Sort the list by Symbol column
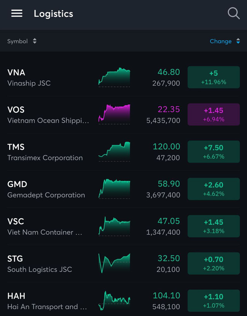 [17, 41]
